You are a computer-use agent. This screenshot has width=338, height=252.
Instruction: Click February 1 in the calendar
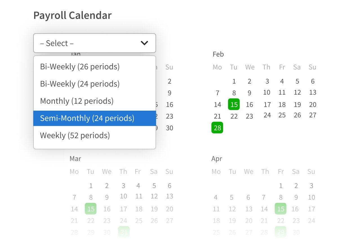pyautogui.click(x=234, y=81)
